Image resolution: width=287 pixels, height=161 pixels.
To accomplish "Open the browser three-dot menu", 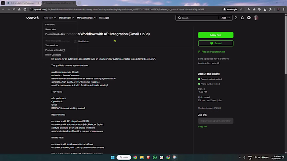I will tap(284, 9).
